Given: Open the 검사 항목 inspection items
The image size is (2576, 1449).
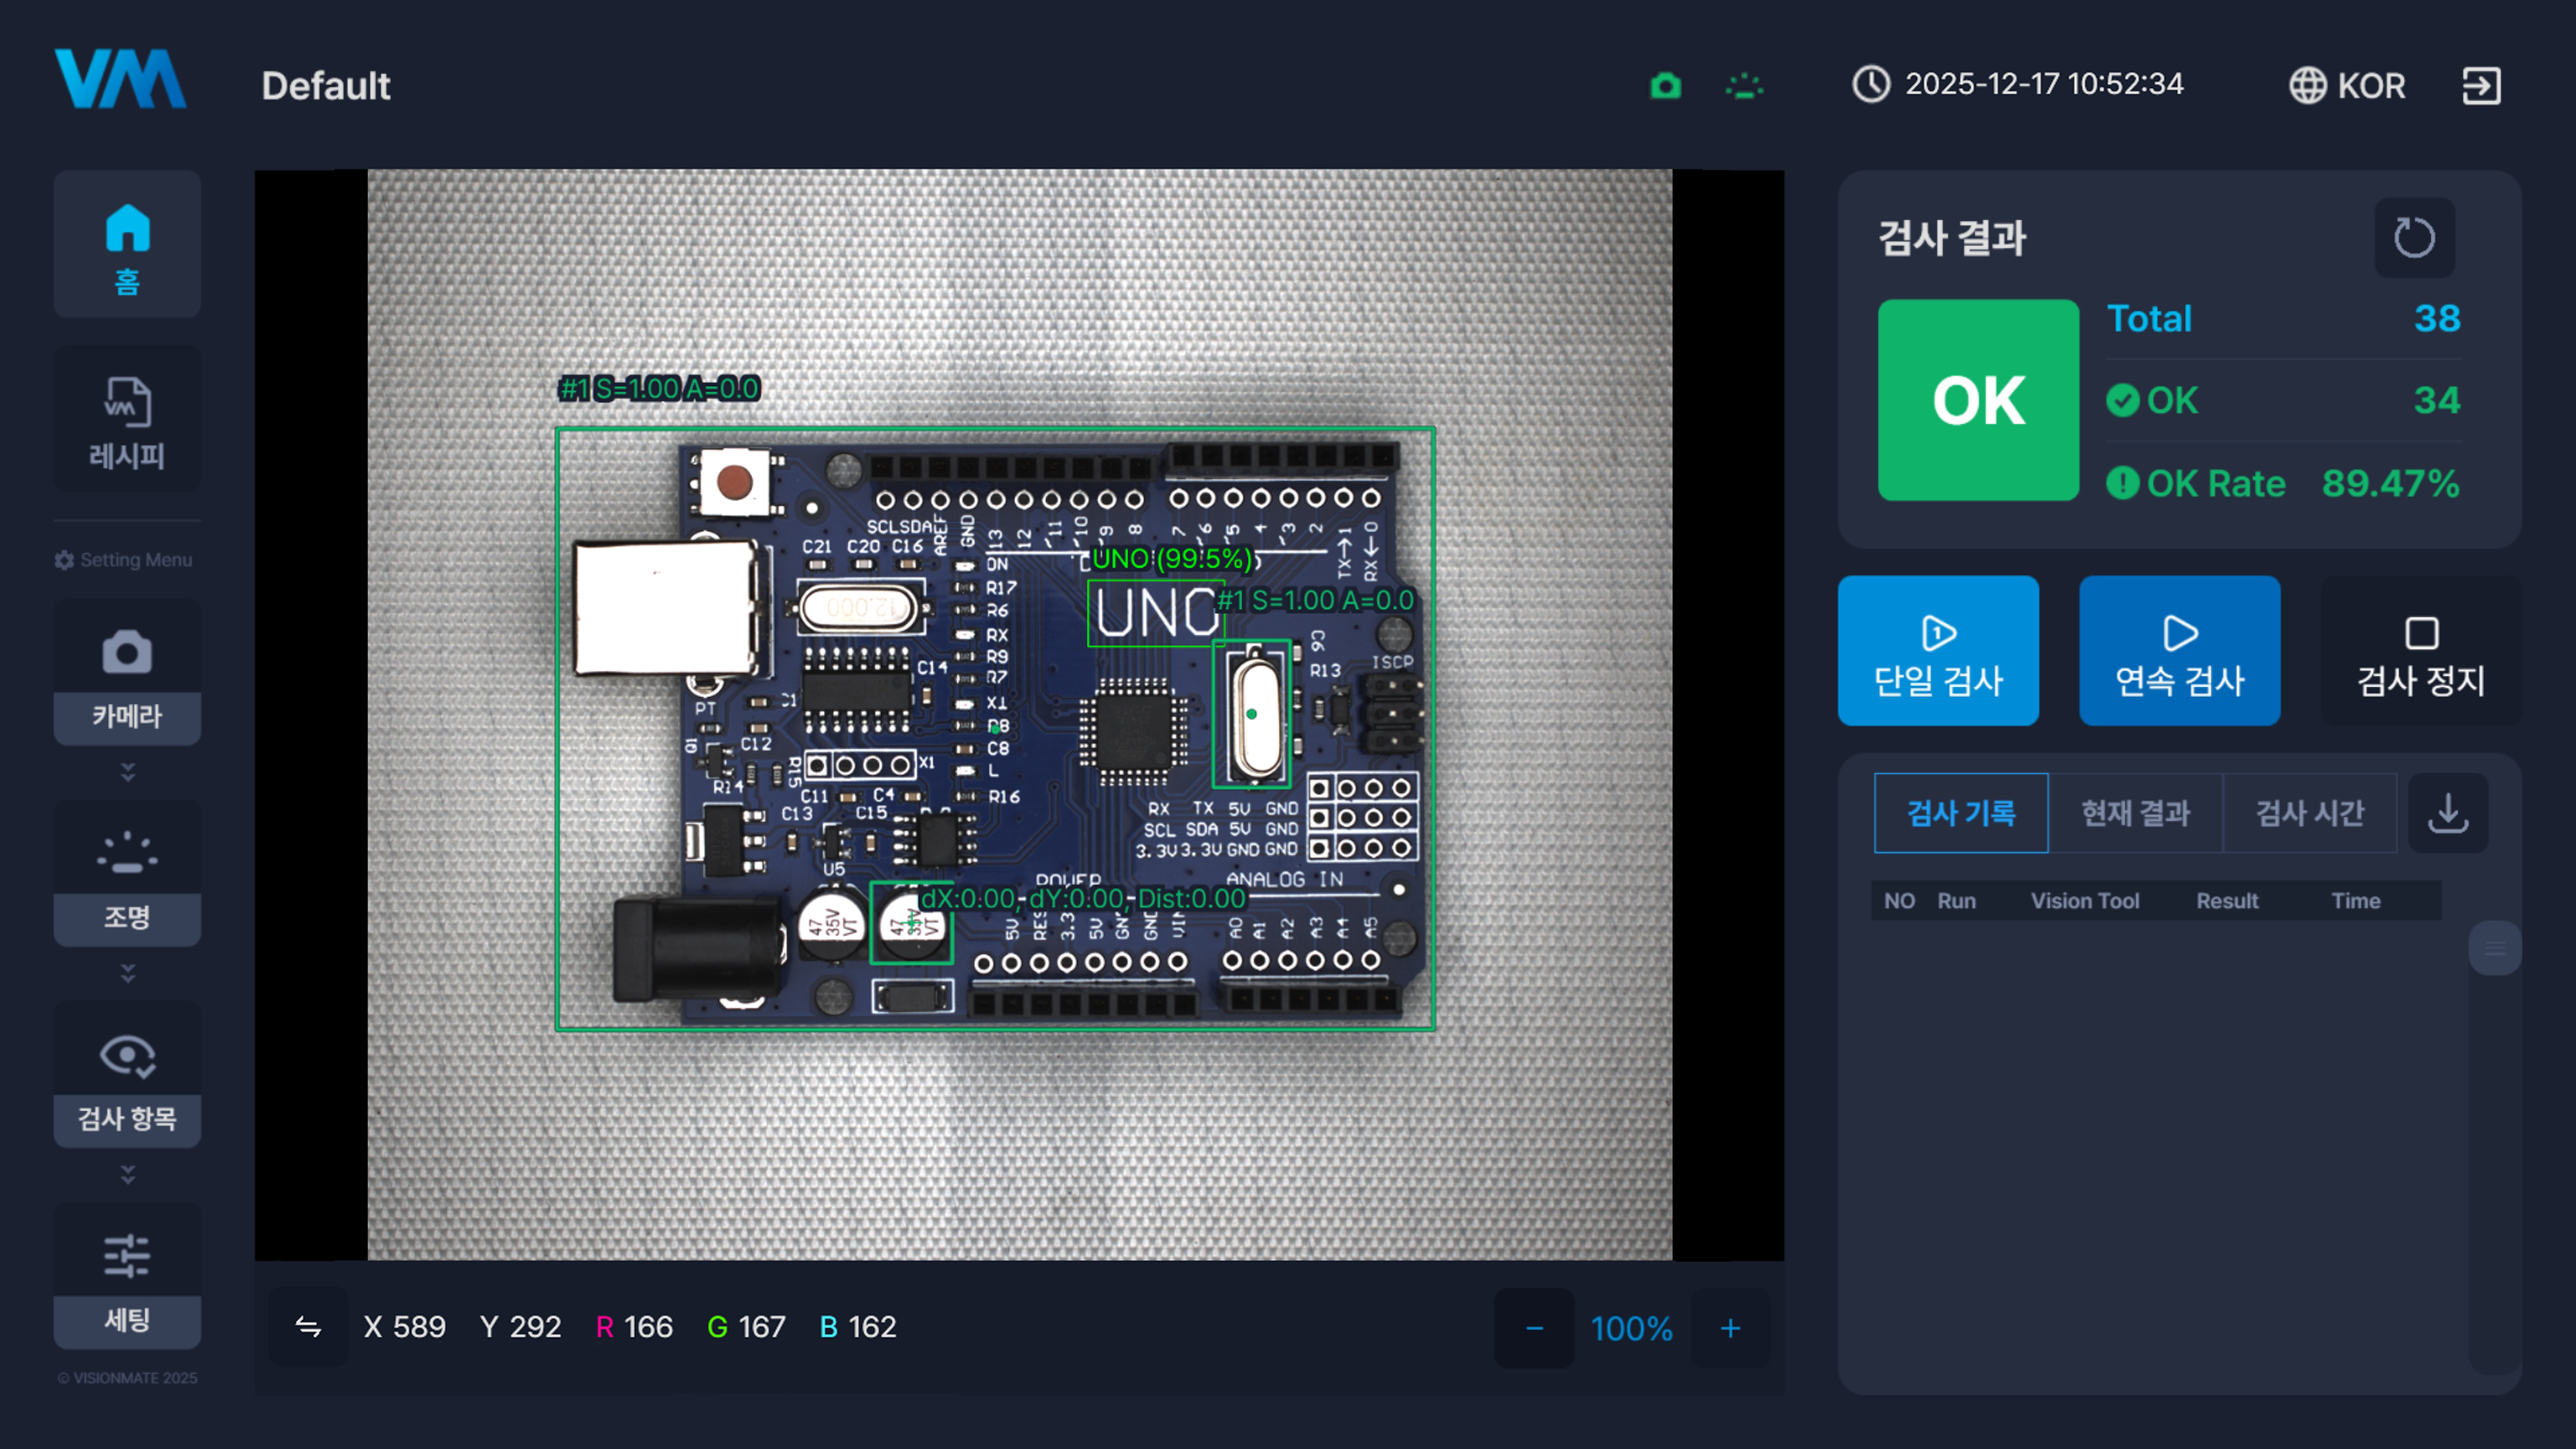Looking at the screenshot, I should click(127, 1074).
